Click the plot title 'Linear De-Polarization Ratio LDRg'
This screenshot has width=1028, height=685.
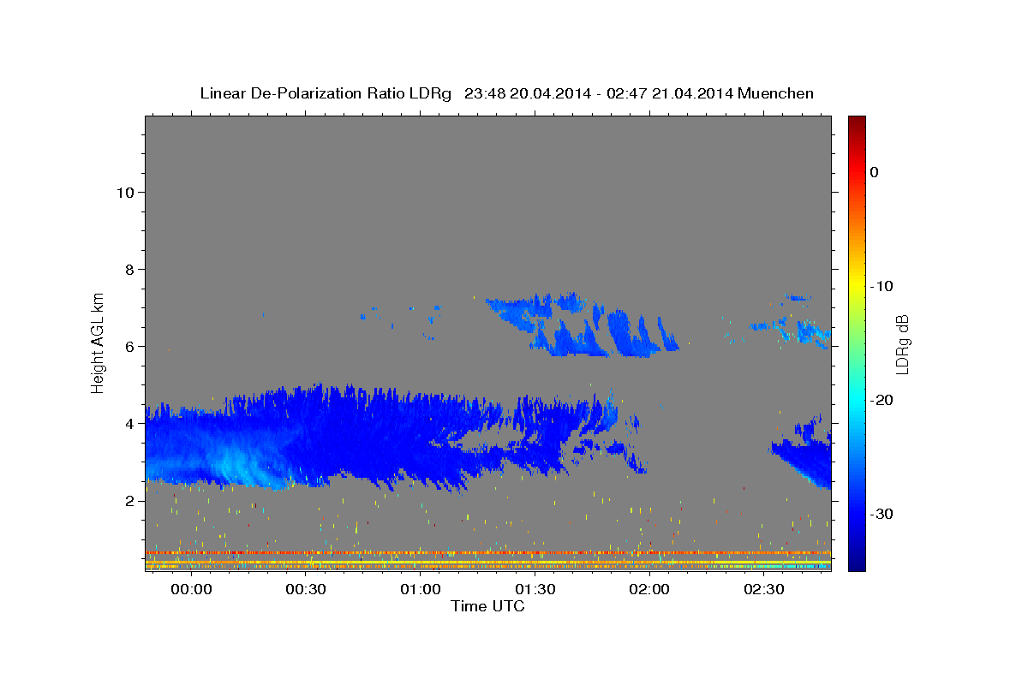[326, 93]
